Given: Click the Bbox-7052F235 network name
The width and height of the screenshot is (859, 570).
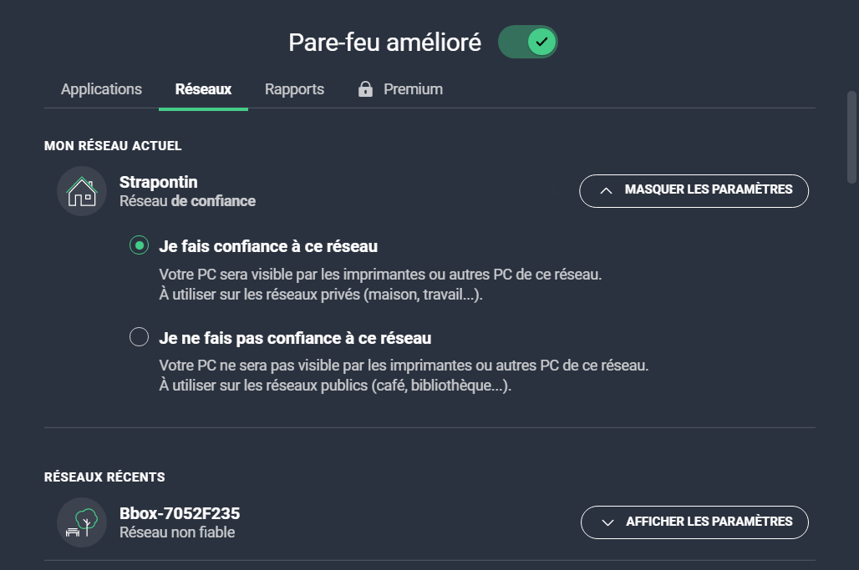Looking at the screenshot, I should click(x=180, y=513).
